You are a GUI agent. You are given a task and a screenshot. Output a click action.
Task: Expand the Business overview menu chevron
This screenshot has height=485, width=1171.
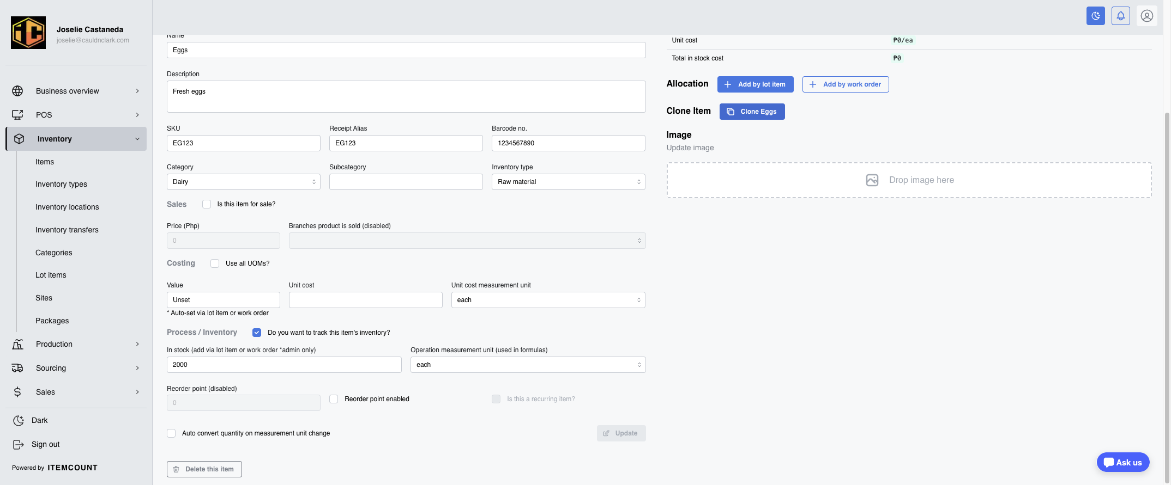[137, 91]
